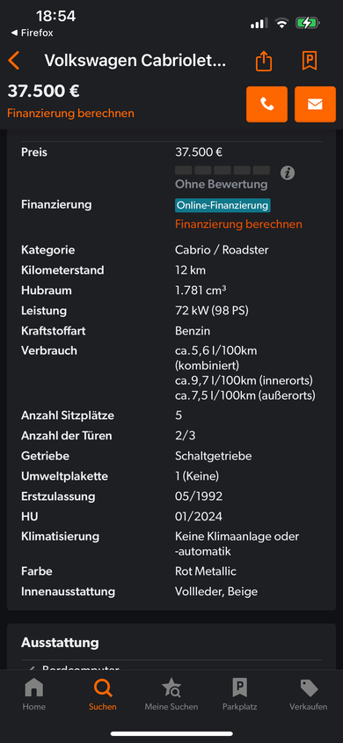The height and width of the screenshot is (743, 343).
Task: Open the Verkaufen tab
Action: 309,695
